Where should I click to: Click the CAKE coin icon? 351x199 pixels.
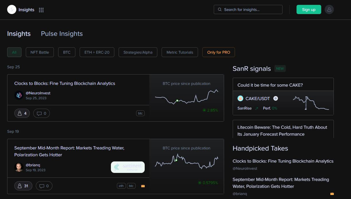[x=240, y=98]
